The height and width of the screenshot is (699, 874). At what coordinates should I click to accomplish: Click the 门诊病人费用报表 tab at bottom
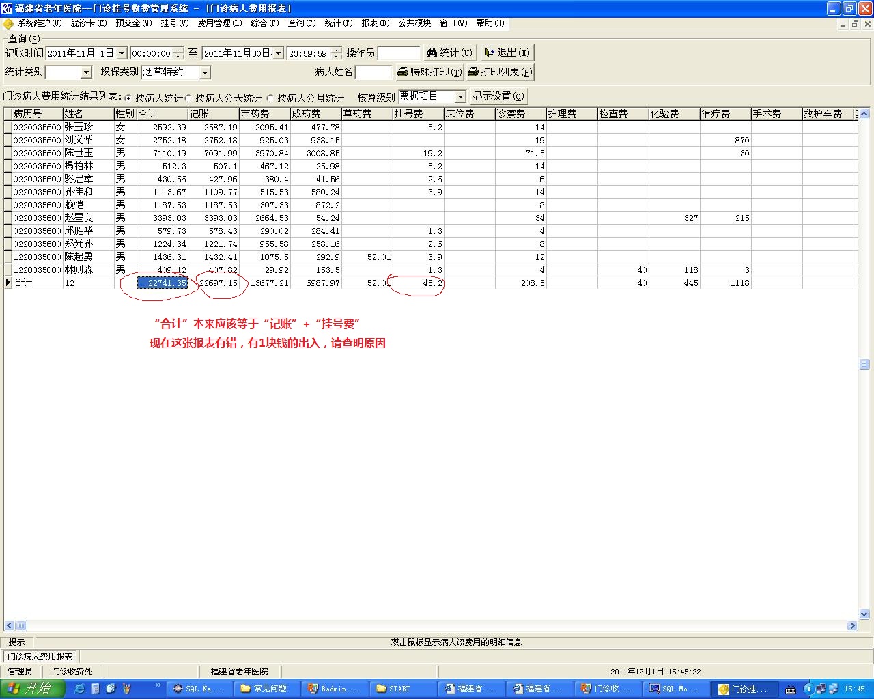40,657
